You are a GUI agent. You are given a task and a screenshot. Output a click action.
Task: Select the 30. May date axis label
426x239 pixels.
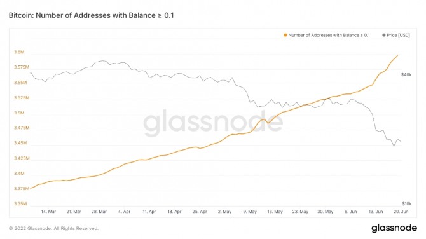(x=326, y=212)
